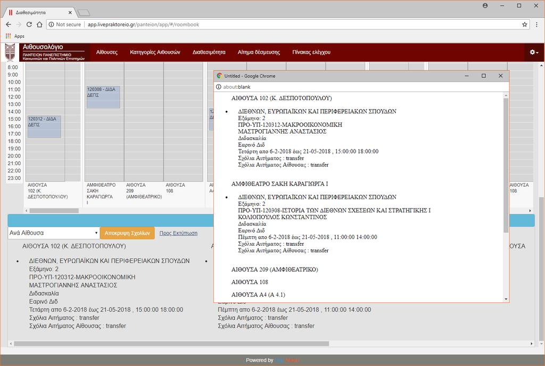Click 'ΠΡΟ-ΥΠ-120312-ΜΑΚΡΟΟΙΚΟΝΟΜΙΚΗ' in main page list
This screenshot has width=545, height=366.
coord(82,277)
